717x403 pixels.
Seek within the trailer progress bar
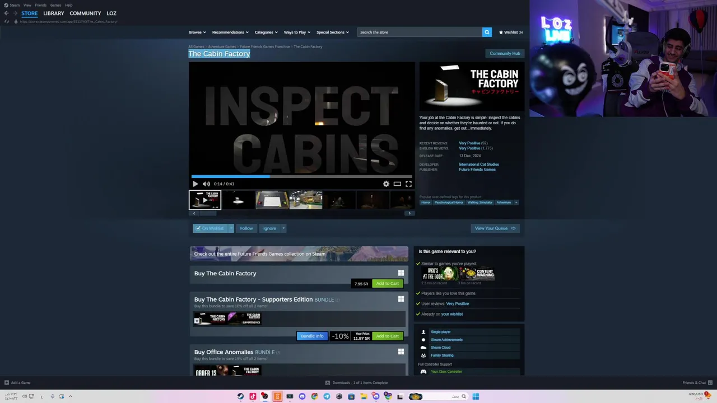[x=301, y=176]
